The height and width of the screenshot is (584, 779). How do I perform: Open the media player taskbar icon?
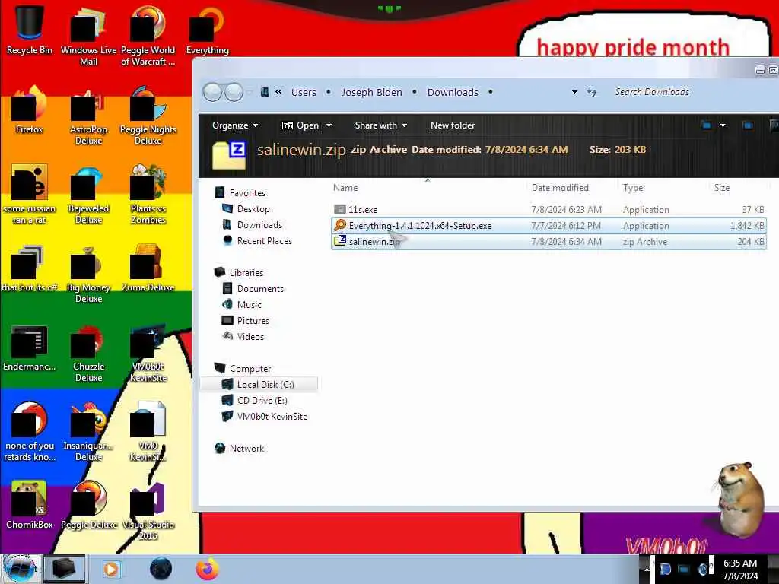coord(111,569)
